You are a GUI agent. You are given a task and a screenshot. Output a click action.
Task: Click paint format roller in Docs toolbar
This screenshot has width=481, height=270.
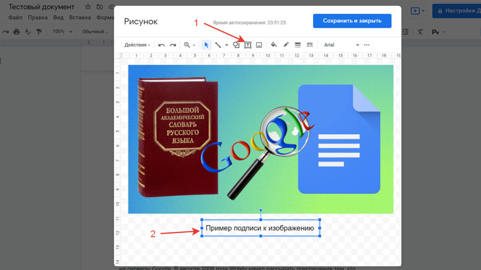(x=39, y=32)
